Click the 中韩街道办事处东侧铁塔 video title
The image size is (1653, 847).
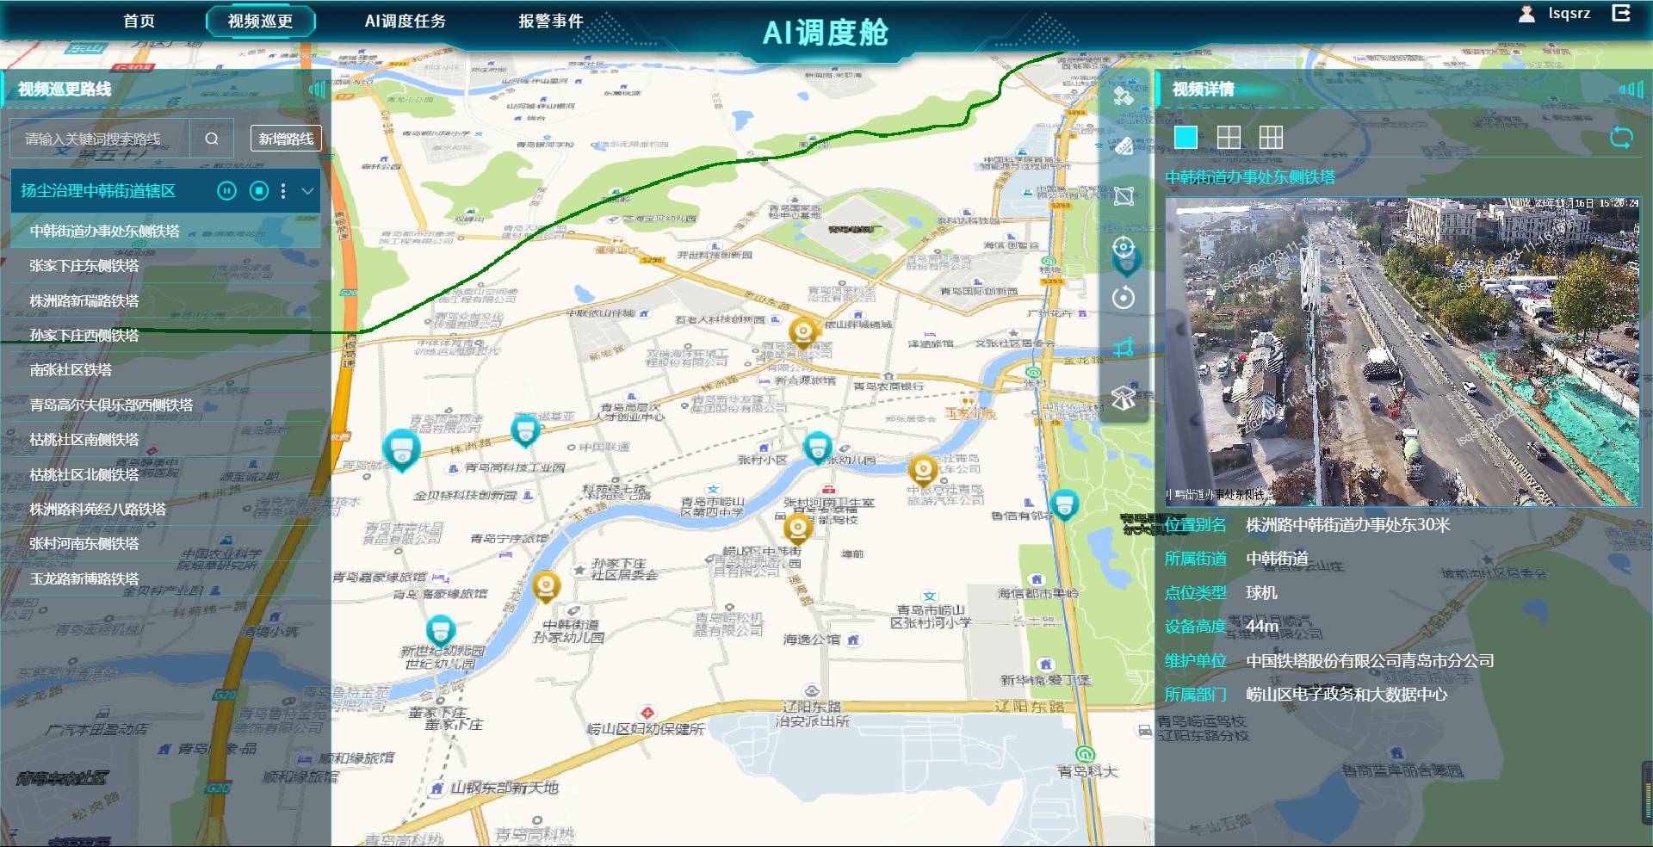[x=1250, y=176]
